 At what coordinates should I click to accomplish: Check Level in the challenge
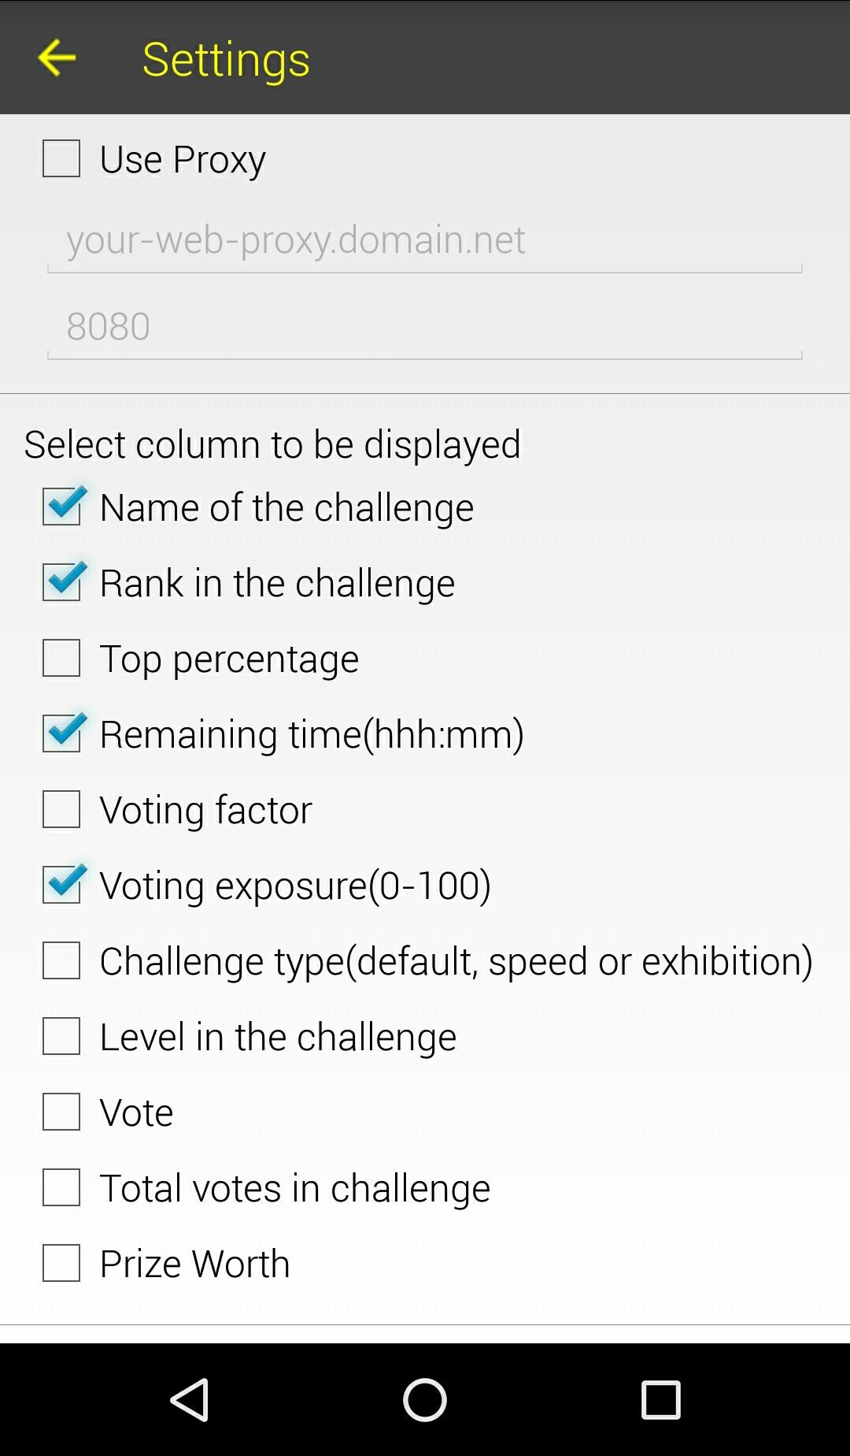(x=61, y=1036)
